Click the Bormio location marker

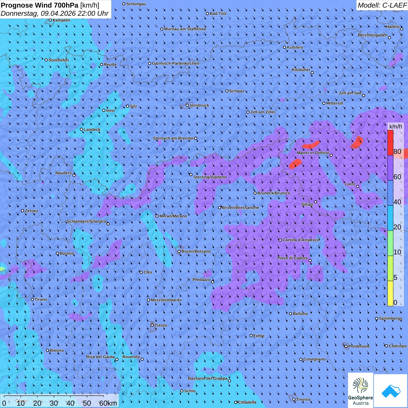coord(57,253)
